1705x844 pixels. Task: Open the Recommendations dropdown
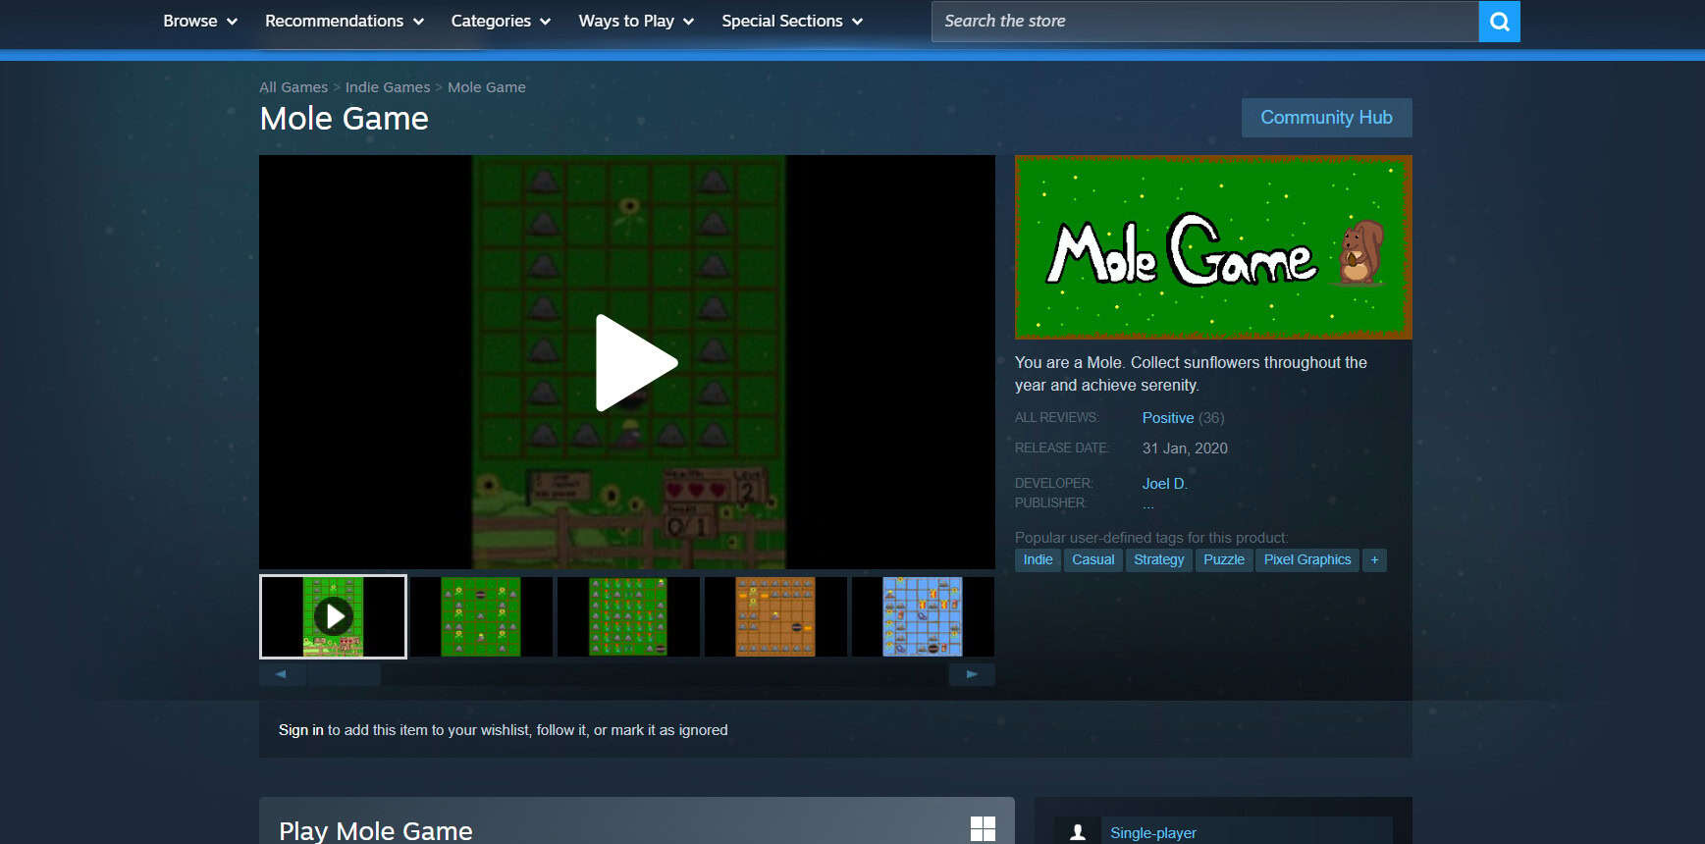344,22
